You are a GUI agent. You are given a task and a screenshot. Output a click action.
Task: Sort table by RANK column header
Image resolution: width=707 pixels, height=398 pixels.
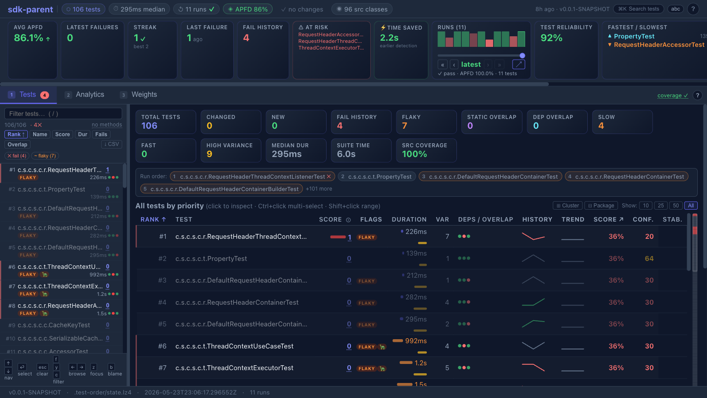click(x=153, y=219)
